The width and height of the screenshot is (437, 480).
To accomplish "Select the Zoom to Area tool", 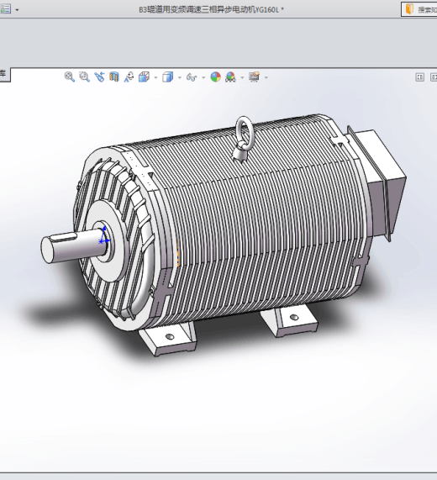I will 84,76.
